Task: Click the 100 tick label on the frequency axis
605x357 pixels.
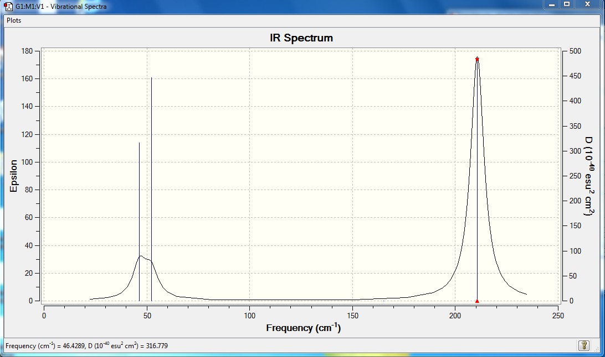Action: [250, 316]
